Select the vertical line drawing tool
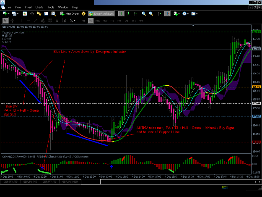 (21, 21)
